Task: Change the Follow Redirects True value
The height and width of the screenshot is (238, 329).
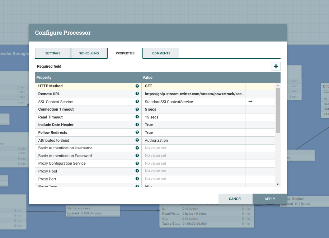Action: [x=193, y=132]
